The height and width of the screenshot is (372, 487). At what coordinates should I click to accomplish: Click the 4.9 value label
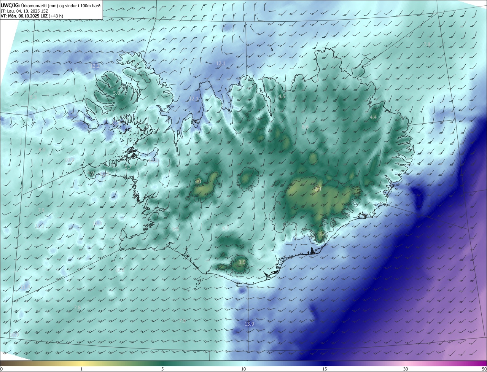[x=91, y=173]
